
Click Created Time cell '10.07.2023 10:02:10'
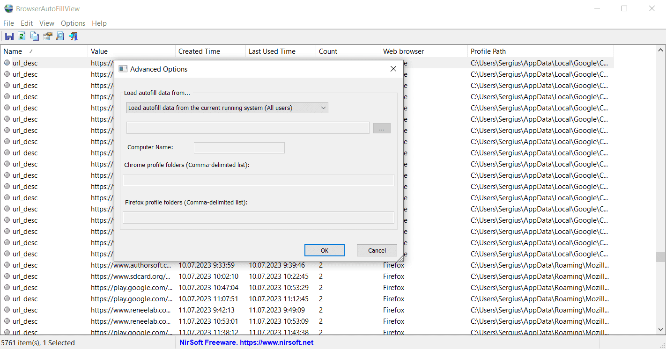pos(208,276)
